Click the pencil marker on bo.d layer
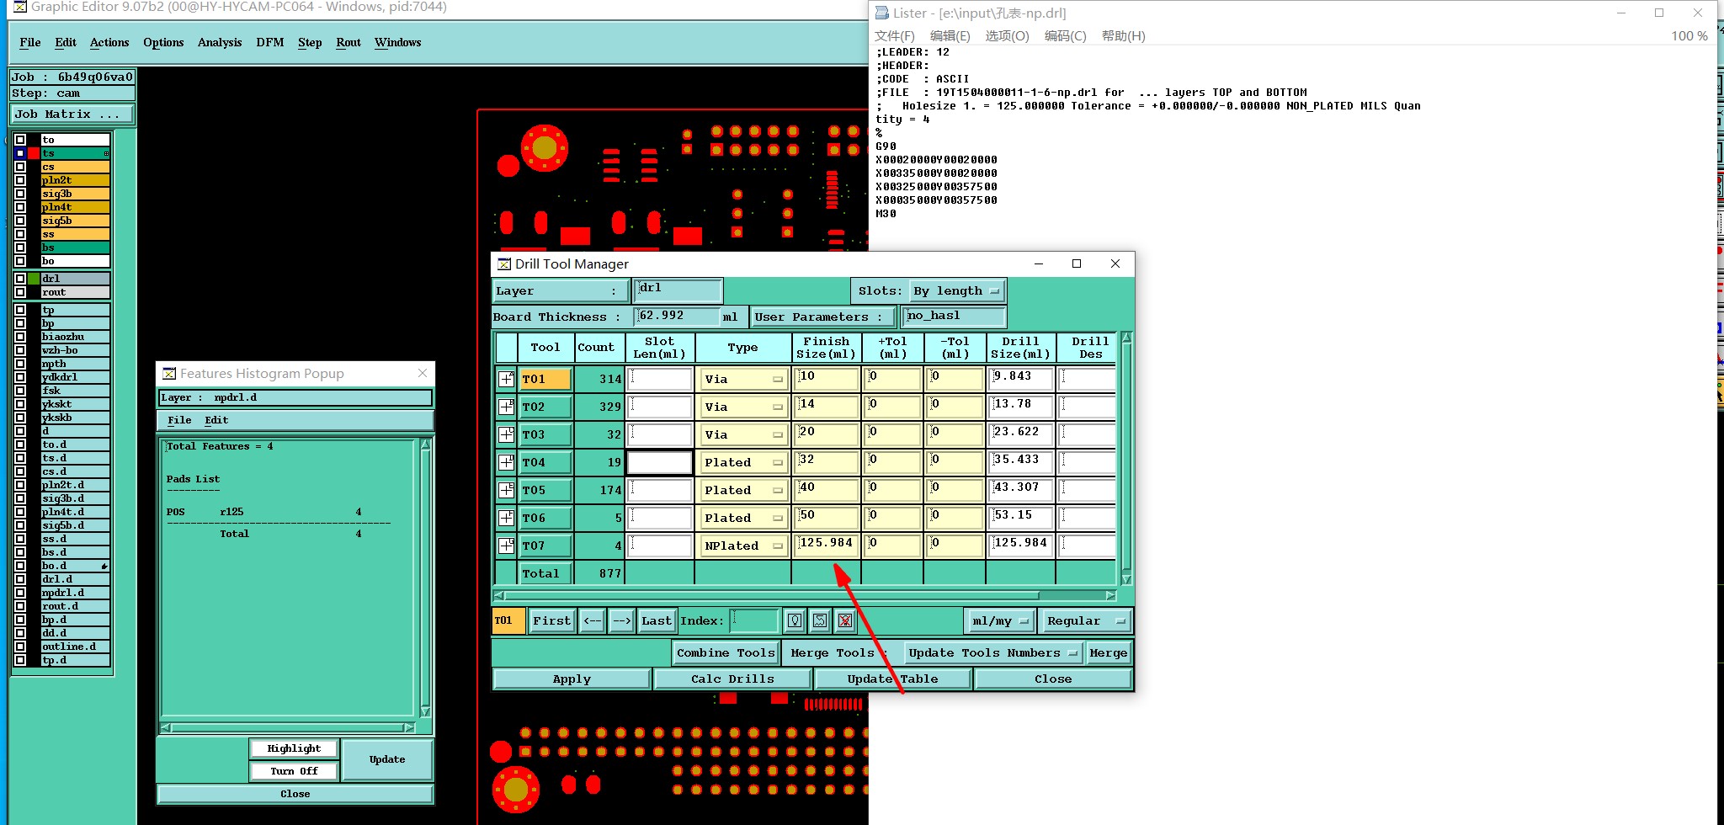 [104, 566]
